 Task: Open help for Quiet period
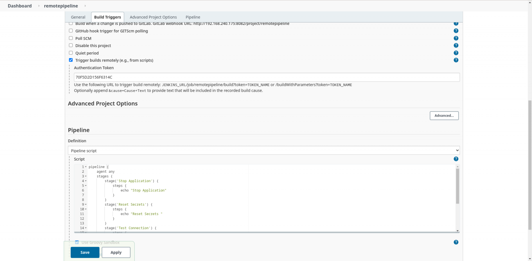pyautogui.click(x=456, y=53)
